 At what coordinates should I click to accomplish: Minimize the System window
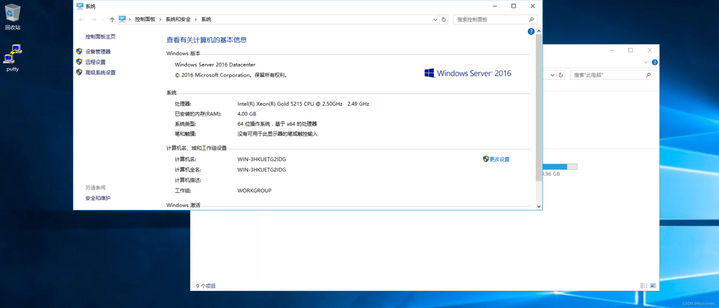pos(495,6)
